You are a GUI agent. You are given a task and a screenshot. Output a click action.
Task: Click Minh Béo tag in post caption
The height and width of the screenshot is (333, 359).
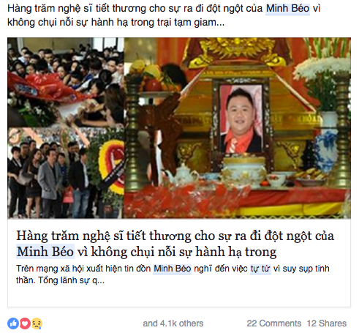[287, 9]
